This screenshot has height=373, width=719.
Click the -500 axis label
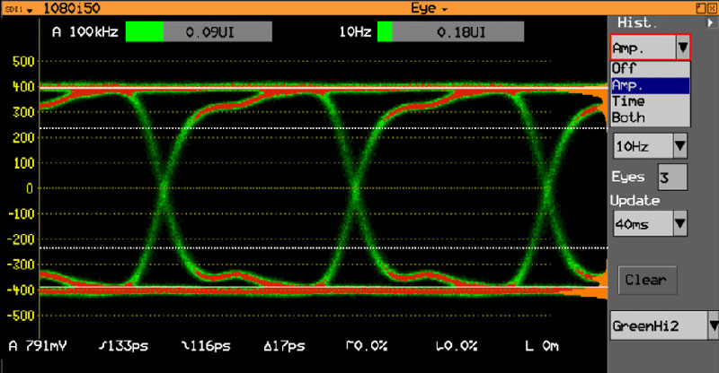tap(20, 316)
